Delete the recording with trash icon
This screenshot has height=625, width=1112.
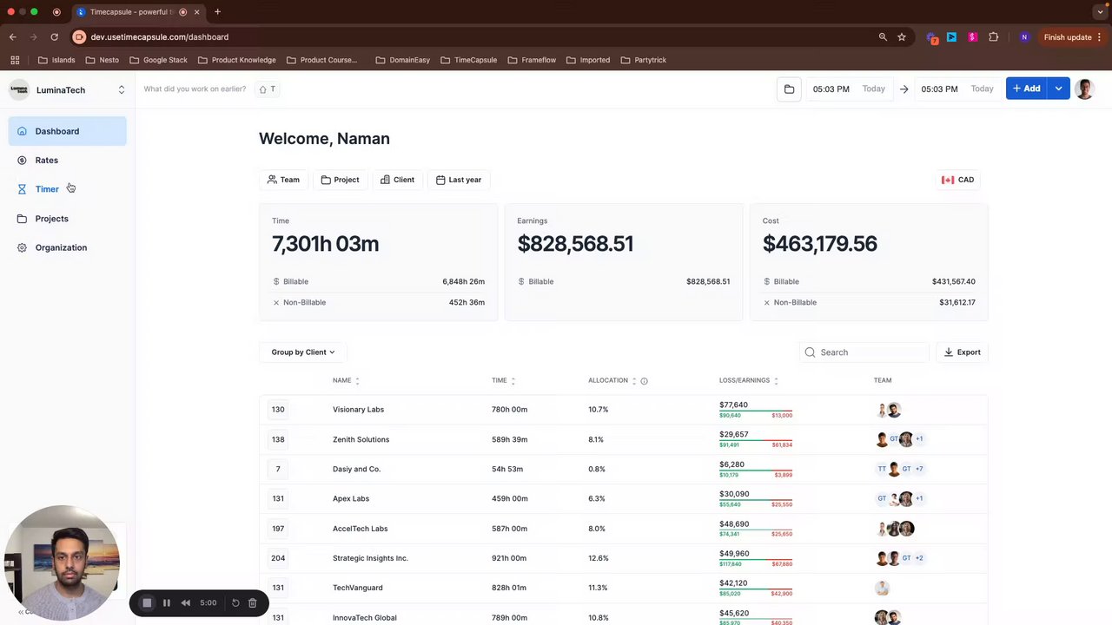[252, 602]
